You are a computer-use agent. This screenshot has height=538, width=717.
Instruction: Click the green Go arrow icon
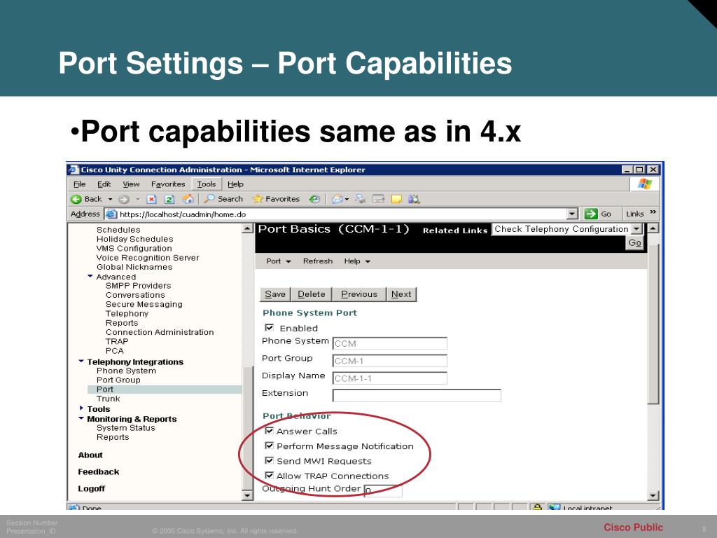591,214
